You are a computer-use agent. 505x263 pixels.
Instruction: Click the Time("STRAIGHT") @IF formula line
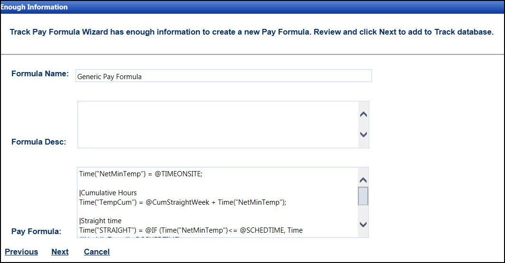click(x=191, y=230)
